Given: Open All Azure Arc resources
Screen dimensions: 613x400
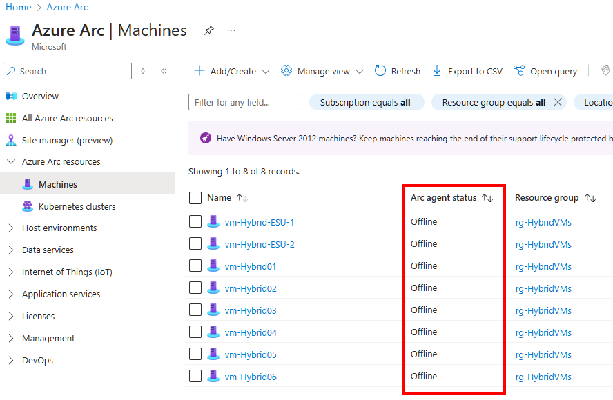Looking at the screenshot, I should pos(67,119).
